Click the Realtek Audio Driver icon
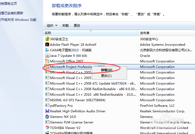Image resolution: width=195 pixels, height=134 pixels. 47,111
